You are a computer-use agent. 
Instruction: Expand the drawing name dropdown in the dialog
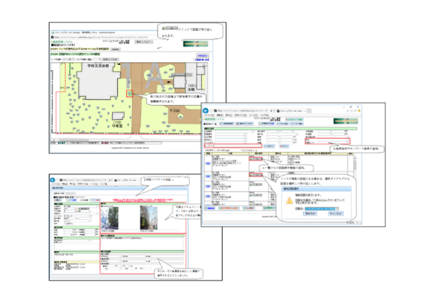point(337,209)
